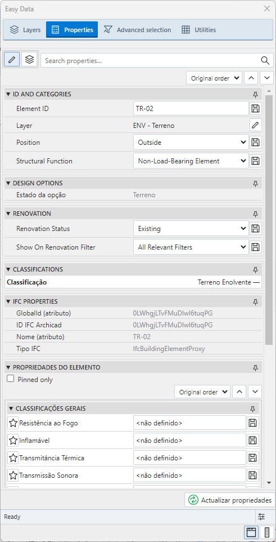Collapse the RENOVATION section
This screenshot has height=542, width=276.
click(x=8, y=214)
